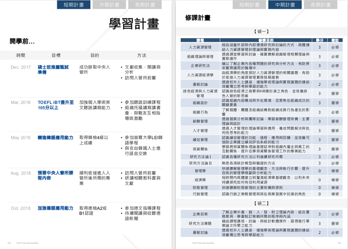The image size is (348, 249).
Task: Select the 綠色經濟與人力資源管理 course cell
Action: (x=200, y=94)
